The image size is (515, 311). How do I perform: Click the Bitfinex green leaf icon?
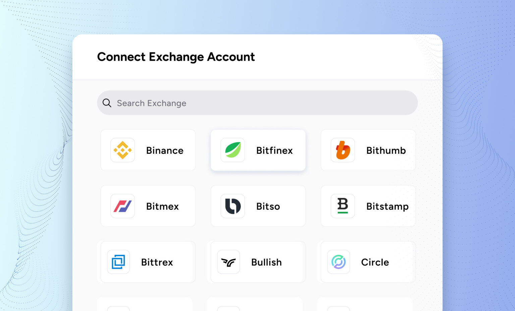point(232,150)
